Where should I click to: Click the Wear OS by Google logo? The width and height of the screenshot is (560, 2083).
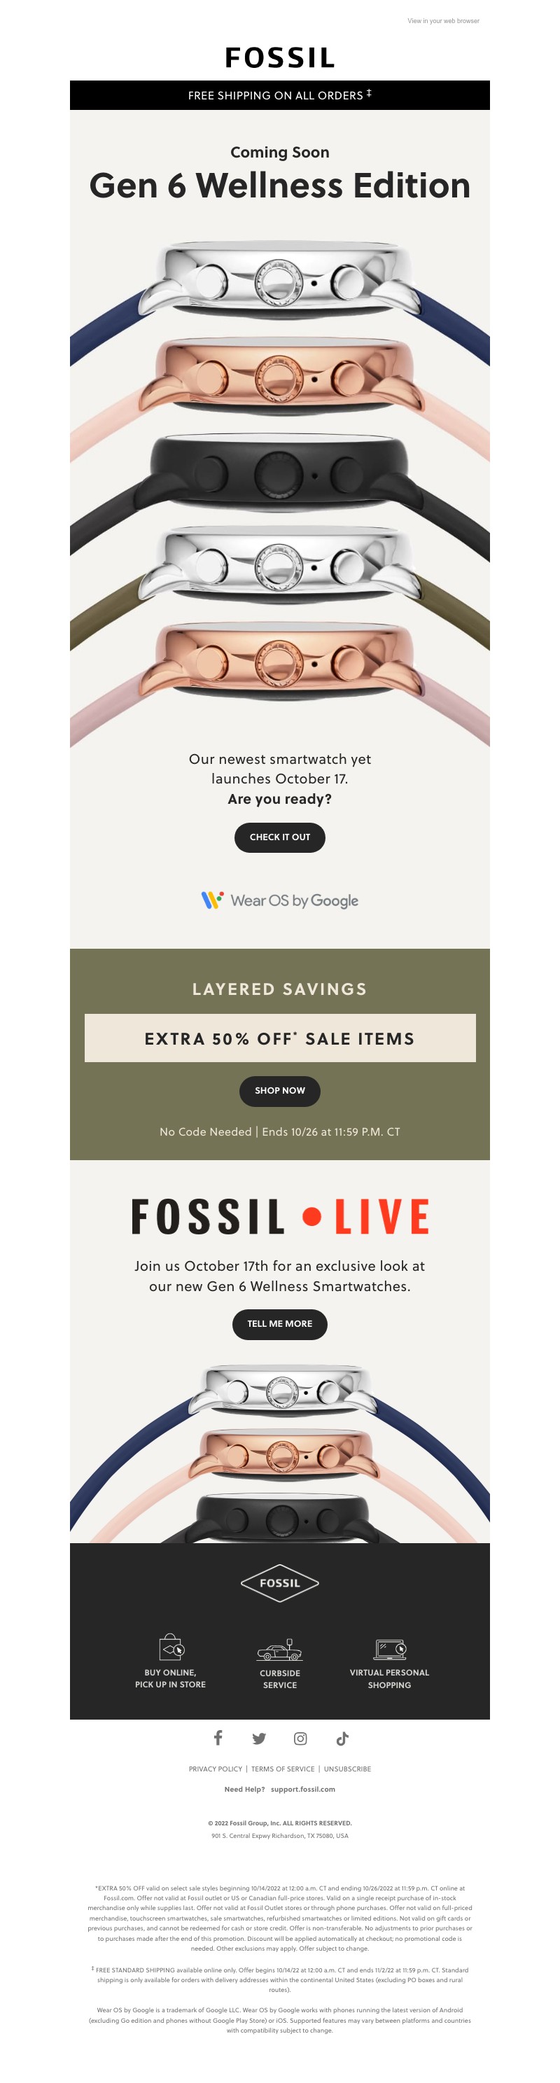[279, 900]
